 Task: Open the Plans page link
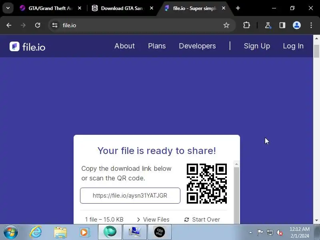(x=157, y=46)
